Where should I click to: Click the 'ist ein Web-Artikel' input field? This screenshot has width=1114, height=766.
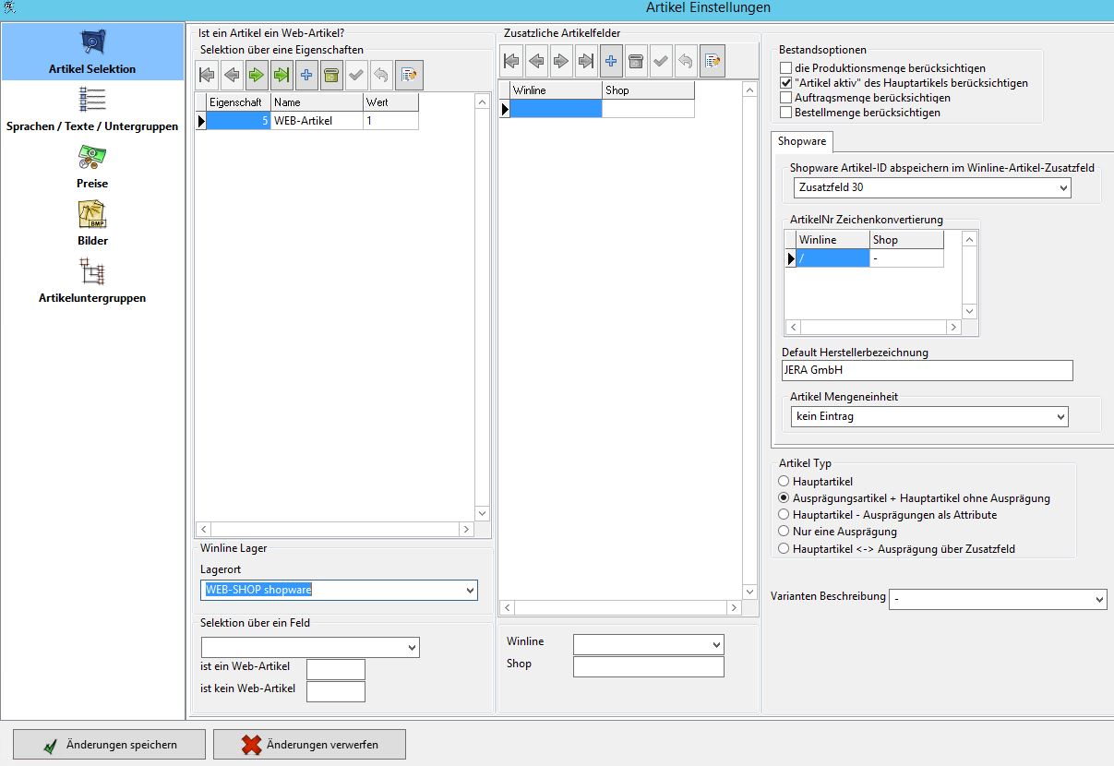pyautogui.click(x=336, y=669)
